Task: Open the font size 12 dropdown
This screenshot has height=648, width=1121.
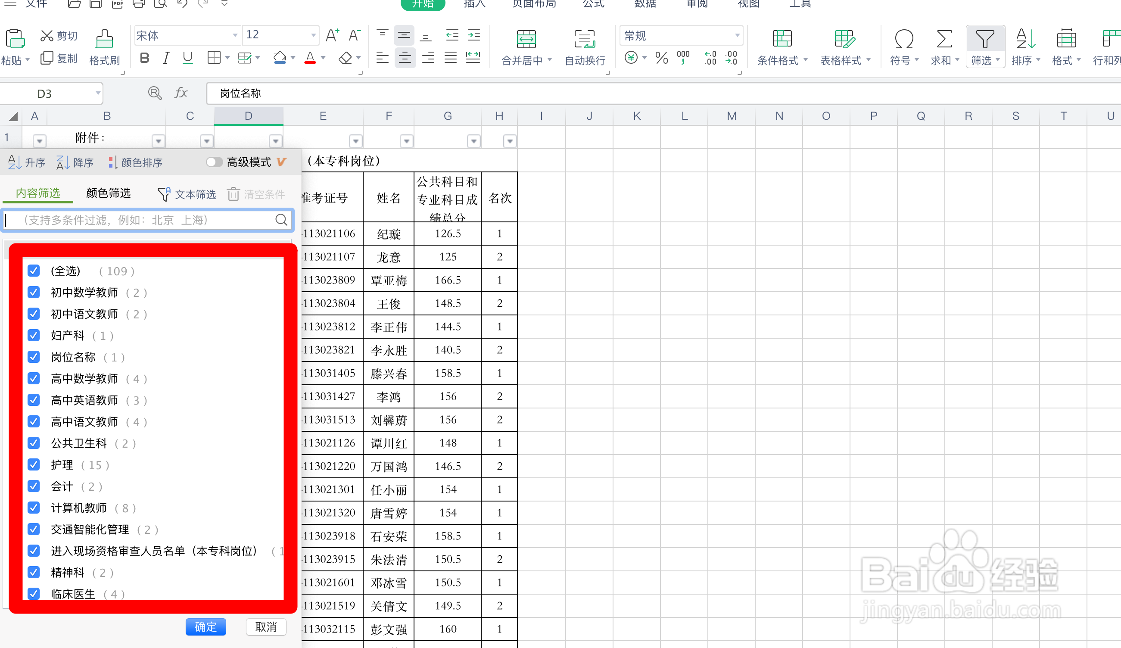Action: click(x=314, y=35)
